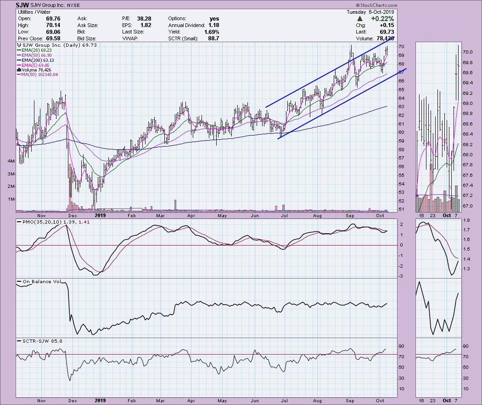
Task: Click the Sep label on the price chart axis
Action: [x=350, y=216]
